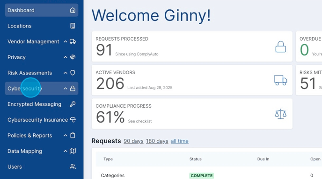This screenshot has width=322, height=179.
Task: Click the Vendor Management truck icon in sidebar
Action: pyautogui.click(x=73, y=41)
